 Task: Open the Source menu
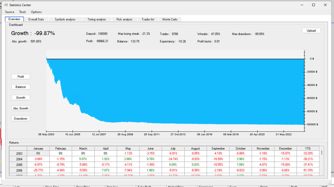9,12
